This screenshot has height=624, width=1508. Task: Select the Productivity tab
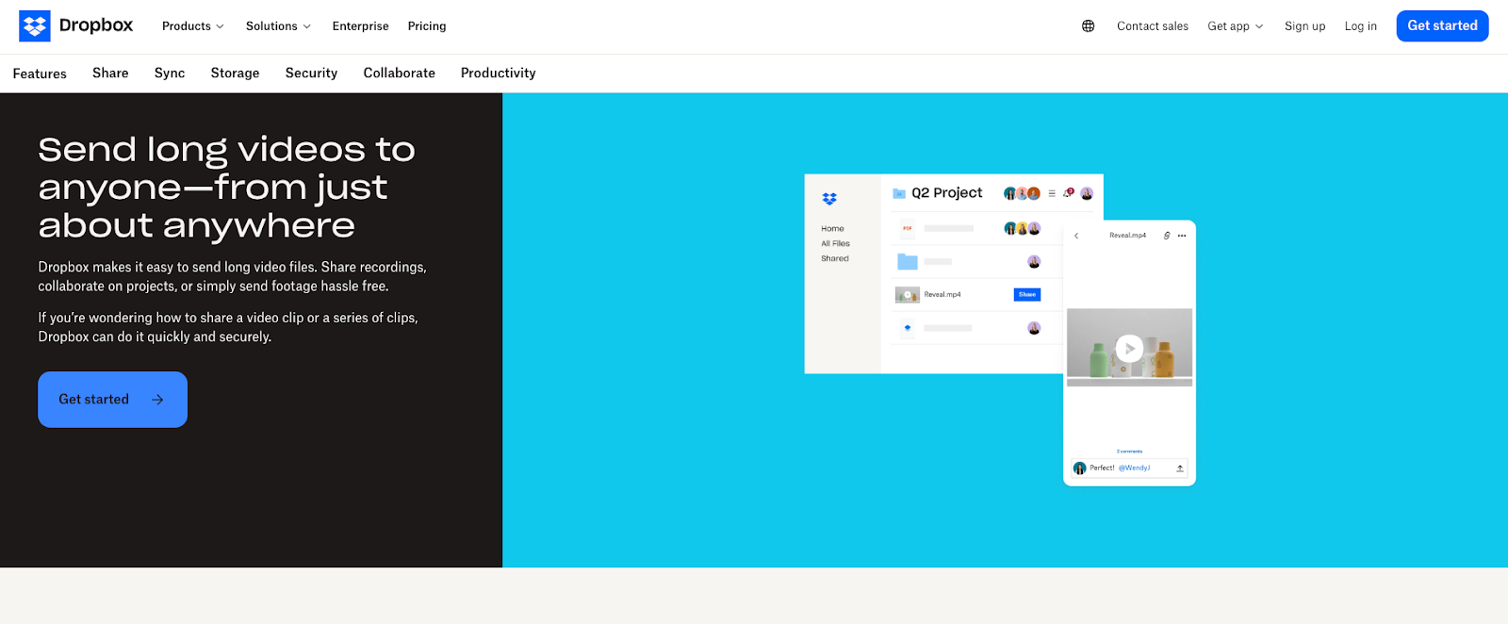click(x=498, y=73)
